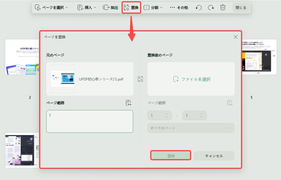Click the UPDF初心者シリーズ(1).pdf file thumbnail
This screenshot has height=180, width=281.
pyautogui.click(x=63, y=79)
